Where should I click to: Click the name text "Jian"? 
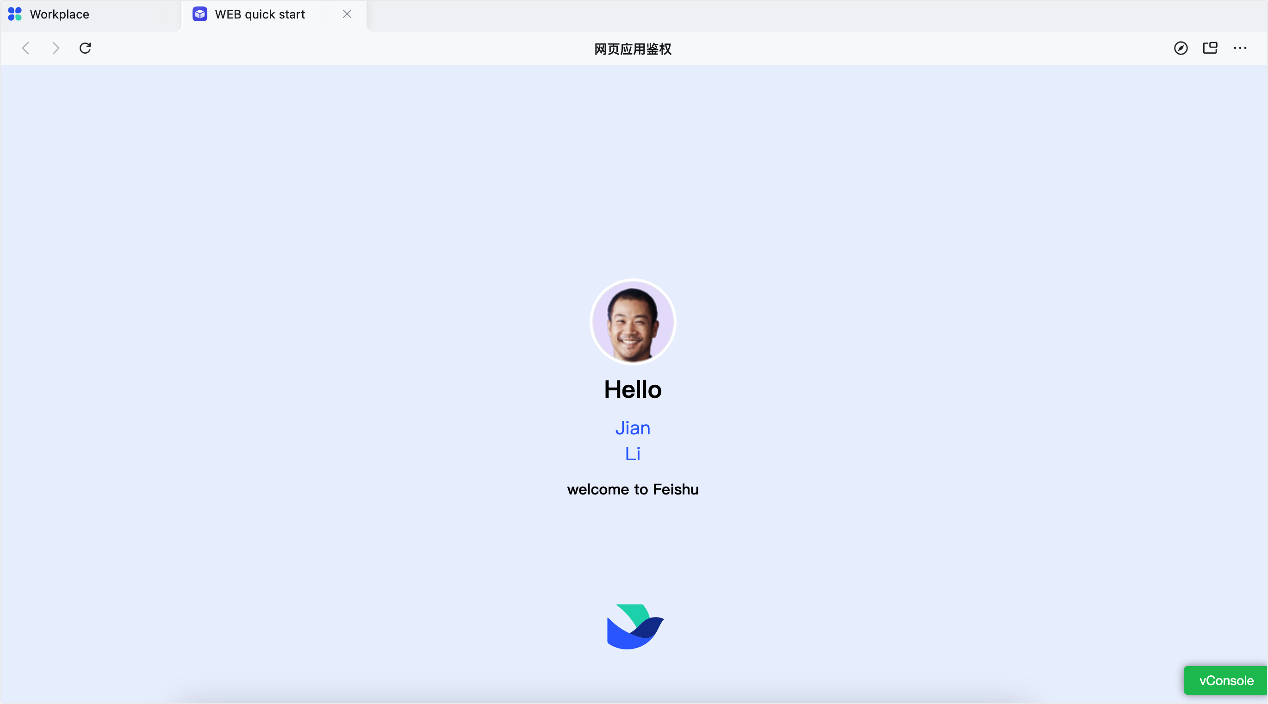pos(633,428)
